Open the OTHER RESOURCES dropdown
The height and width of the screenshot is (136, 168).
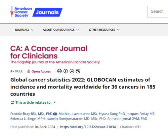pos(104,30)
